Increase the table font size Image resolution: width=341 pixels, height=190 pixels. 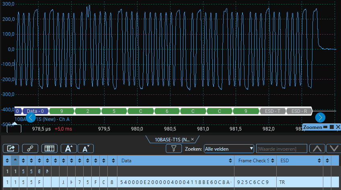tap(68, 148)
